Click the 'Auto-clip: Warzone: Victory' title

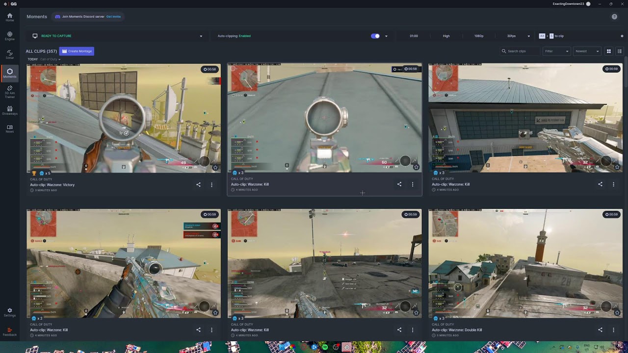click(52, 185)
